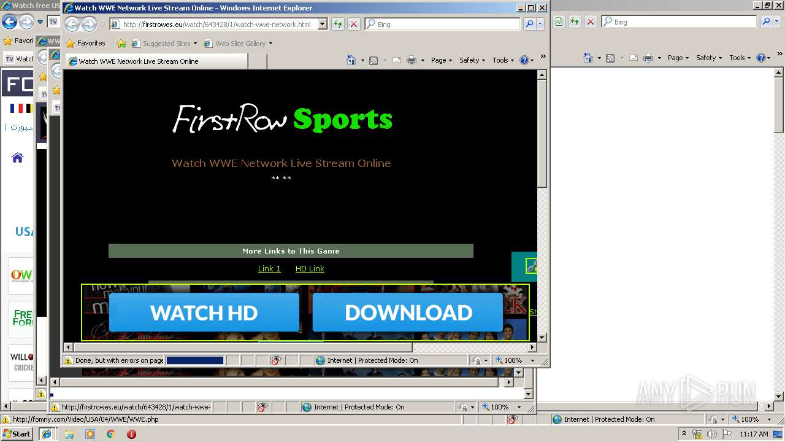Click the WATCH HD button

[x=204, y=312]
